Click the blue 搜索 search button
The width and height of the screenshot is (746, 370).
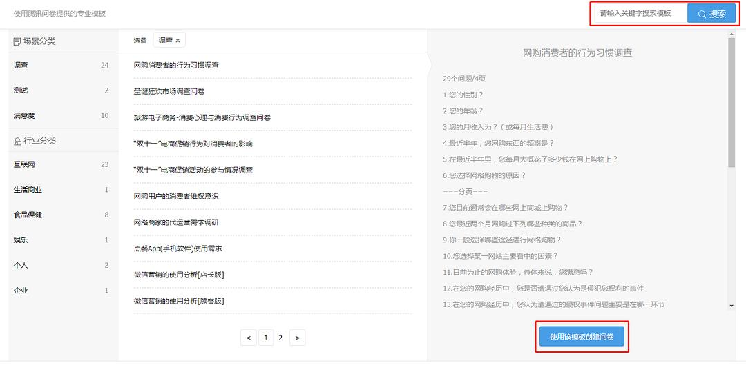click(711, 14)
